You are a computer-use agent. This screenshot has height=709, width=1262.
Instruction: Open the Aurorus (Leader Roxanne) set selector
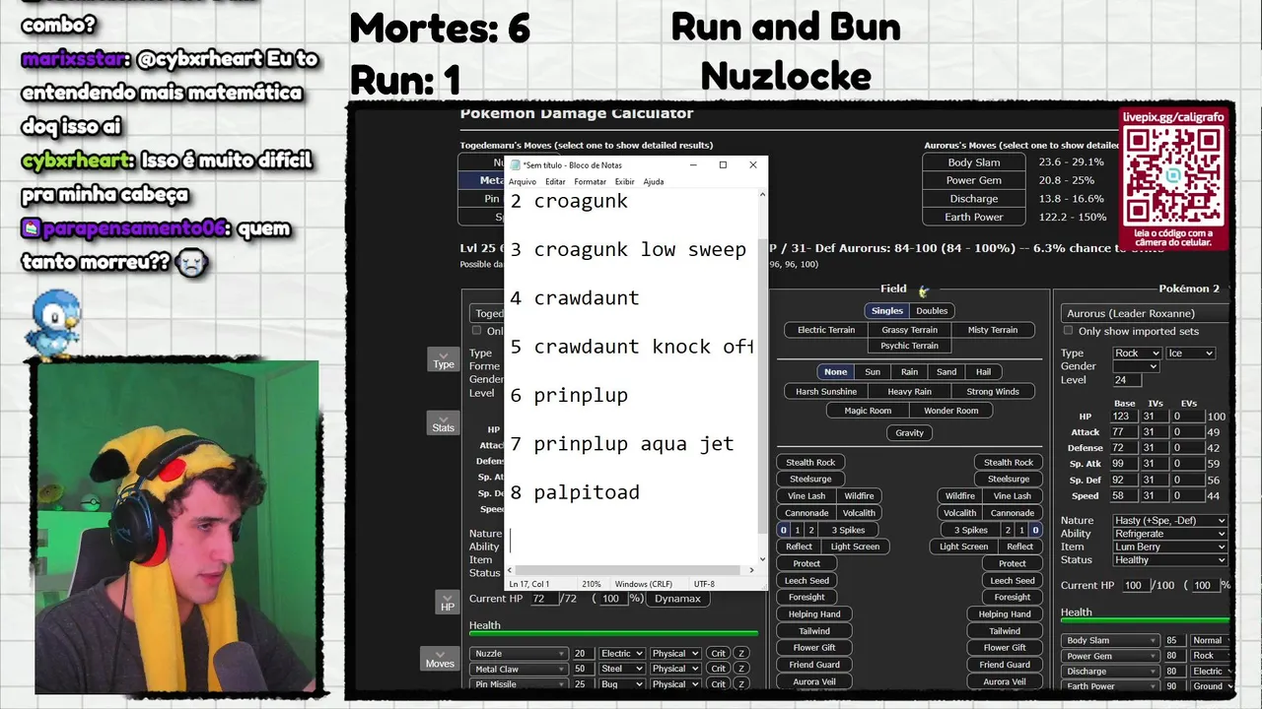point(1145,313)
